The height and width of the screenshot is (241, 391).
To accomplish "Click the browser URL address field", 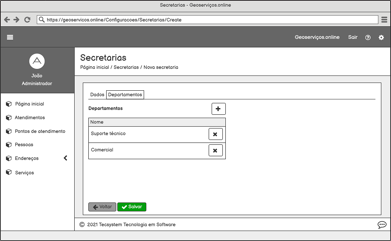I will point(208,20).
